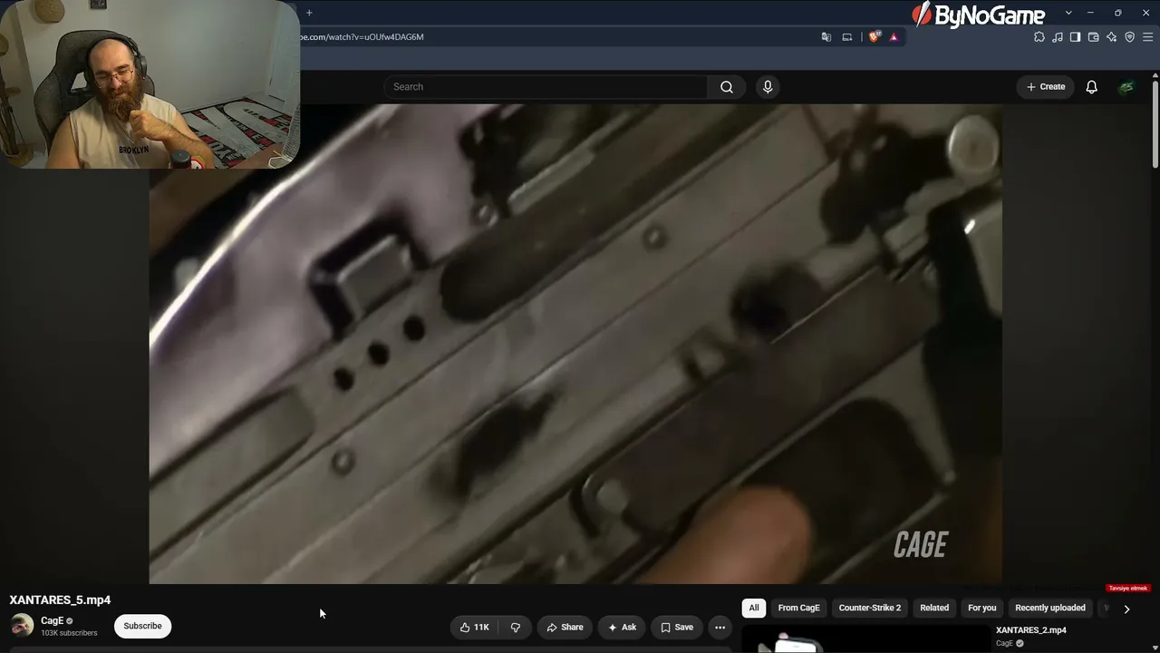Image resolution: width=1160 pixels, height=653 pixels.
Task: Open the YouTube account avatar menu
Action: point(1126,87)
